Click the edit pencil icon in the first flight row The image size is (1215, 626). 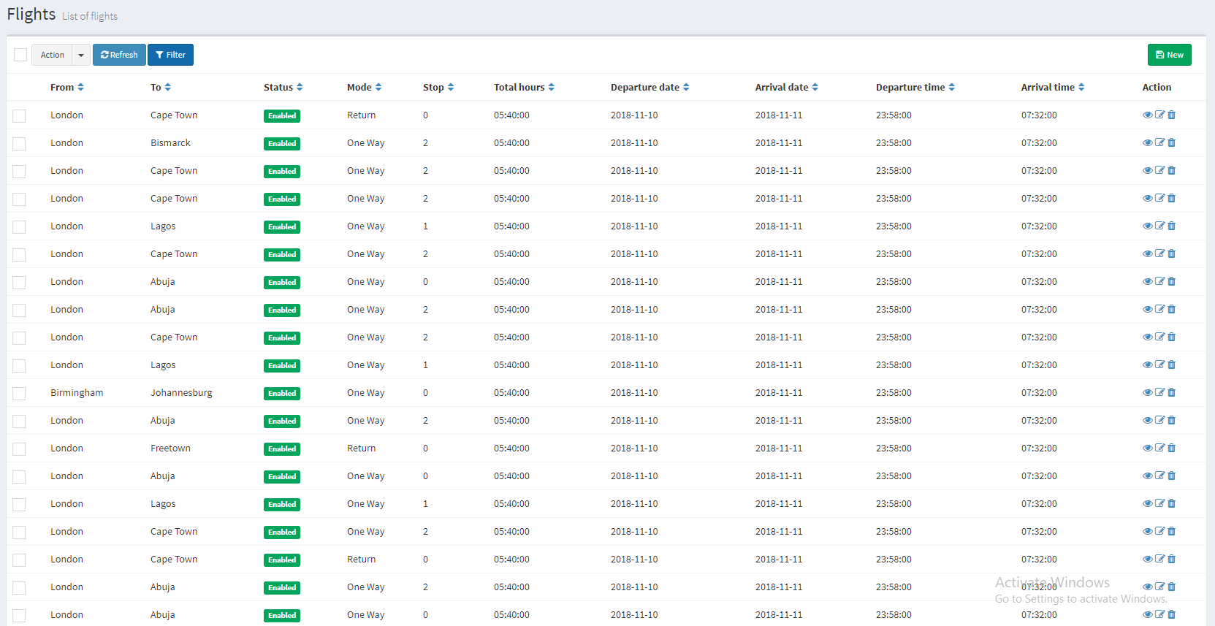(1159, 115)
